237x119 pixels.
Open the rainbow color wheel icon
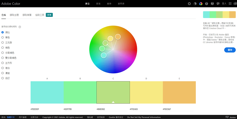pyautogui.click(x=201, y=4)
